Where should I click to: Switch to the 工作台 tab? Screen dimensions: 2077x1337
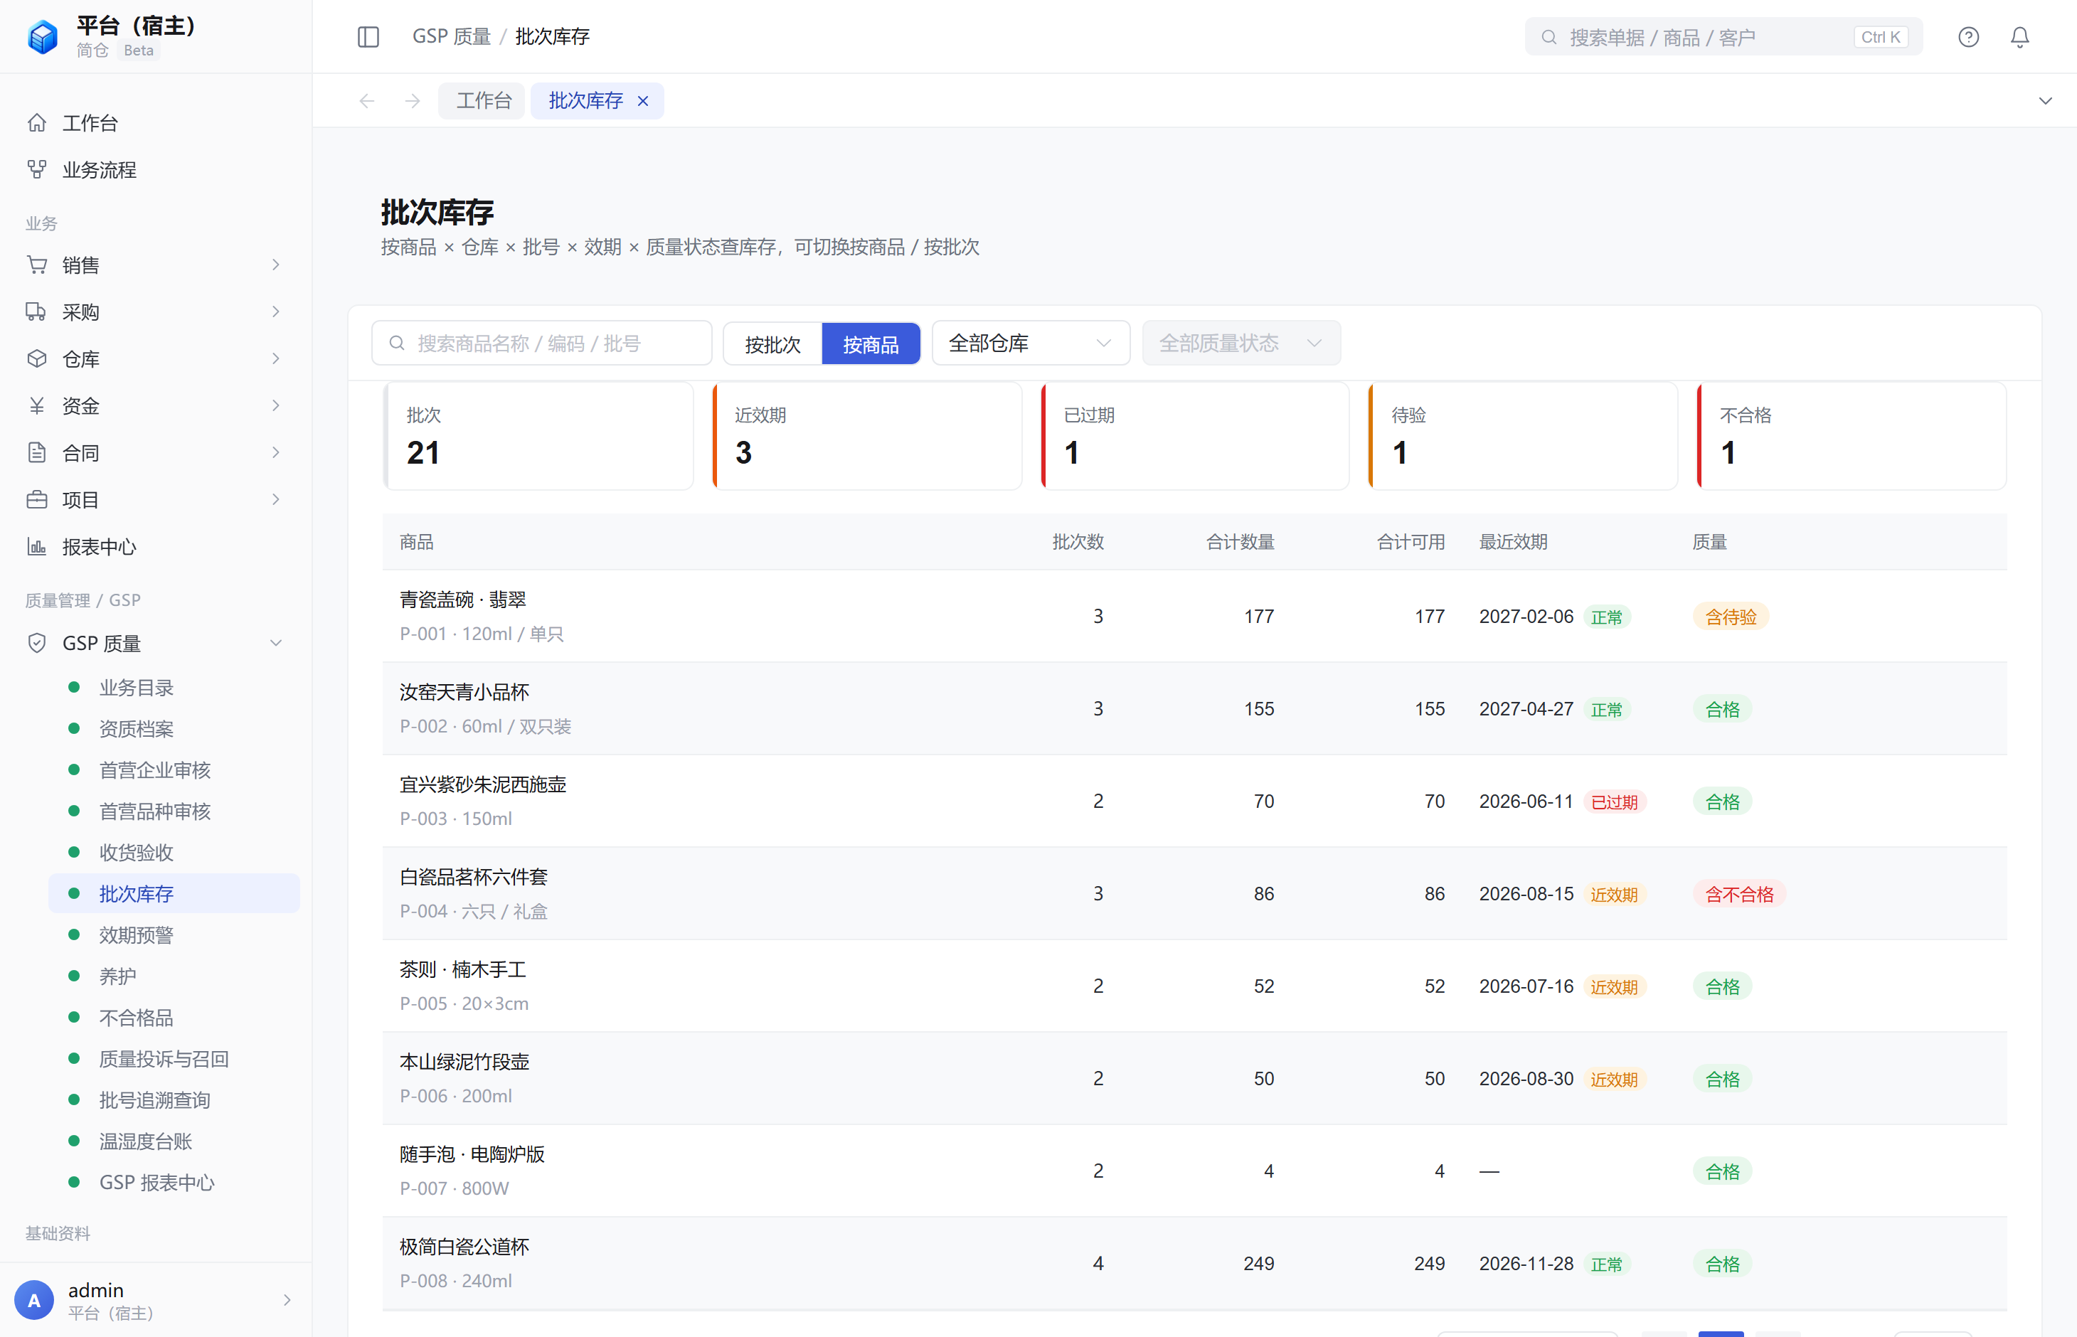tap(482, 101)
